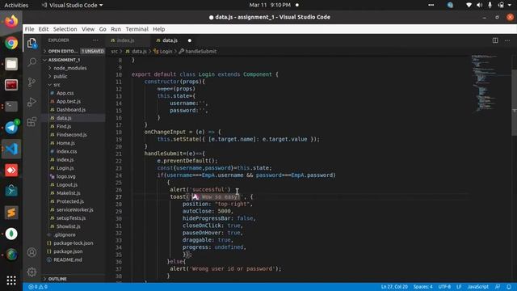The width and height of the screenshot is (517, 291).
Task: Open Telegram from the dock
Action: coord(11,128)
